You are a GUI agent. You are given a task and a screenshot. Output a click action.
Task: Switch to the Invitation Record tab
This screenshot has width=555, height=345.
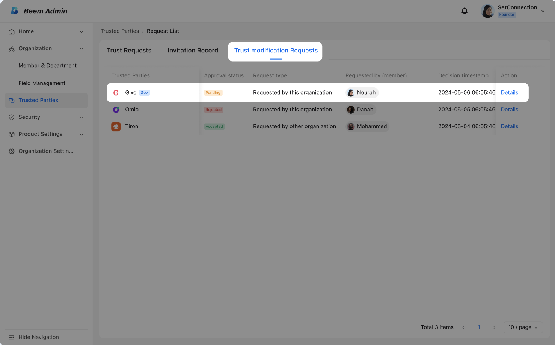click(193, 51)
